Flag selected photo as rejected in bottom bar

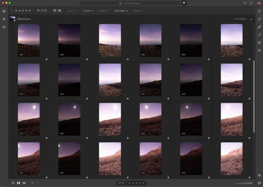(x=123, y=183)
